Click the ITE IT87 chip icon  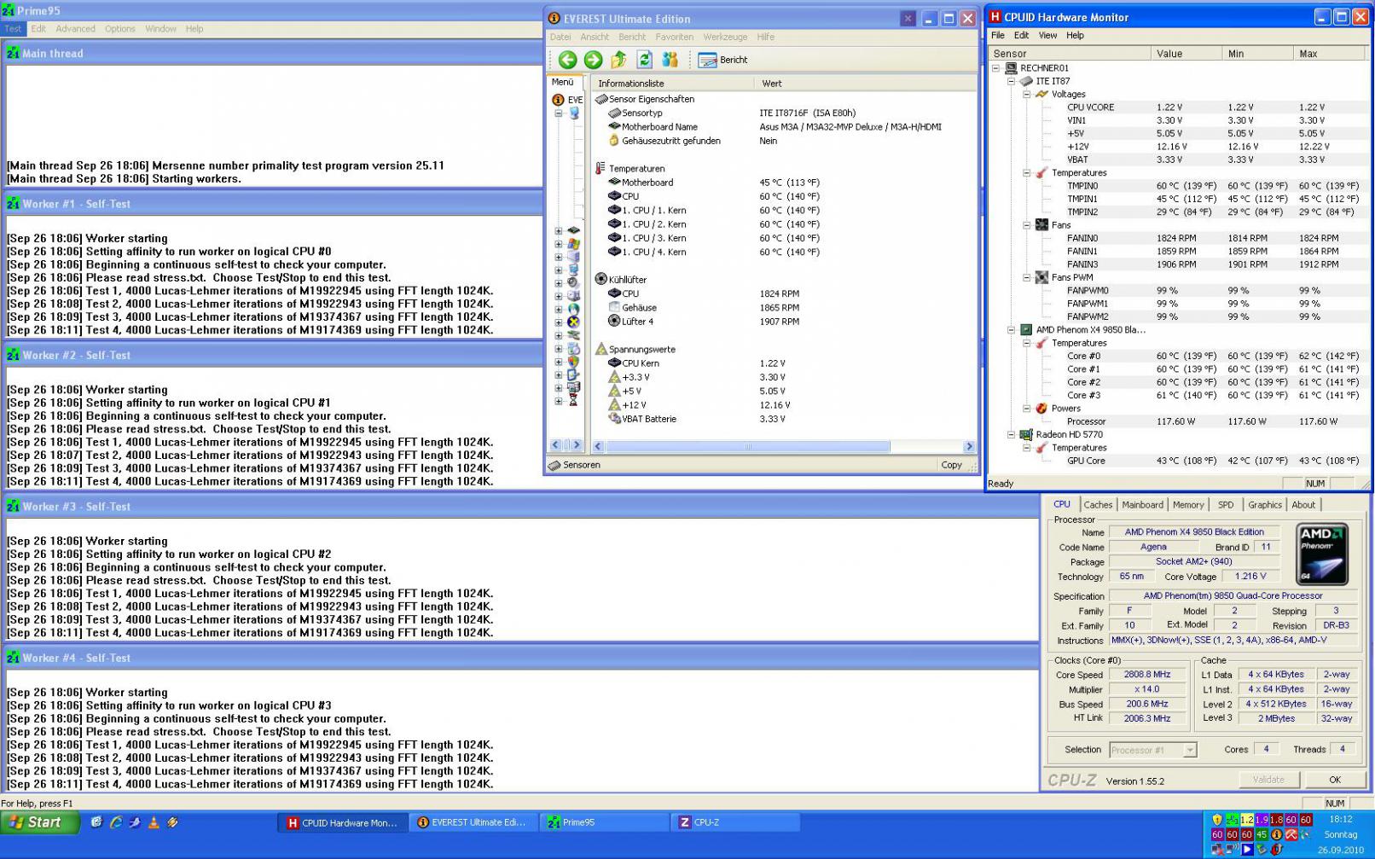click(x=1026, y=81)
